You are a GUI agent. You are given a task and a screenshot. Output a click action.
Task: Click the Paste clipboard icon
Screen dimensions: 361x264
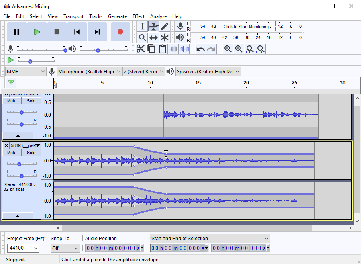pos(162,49)
